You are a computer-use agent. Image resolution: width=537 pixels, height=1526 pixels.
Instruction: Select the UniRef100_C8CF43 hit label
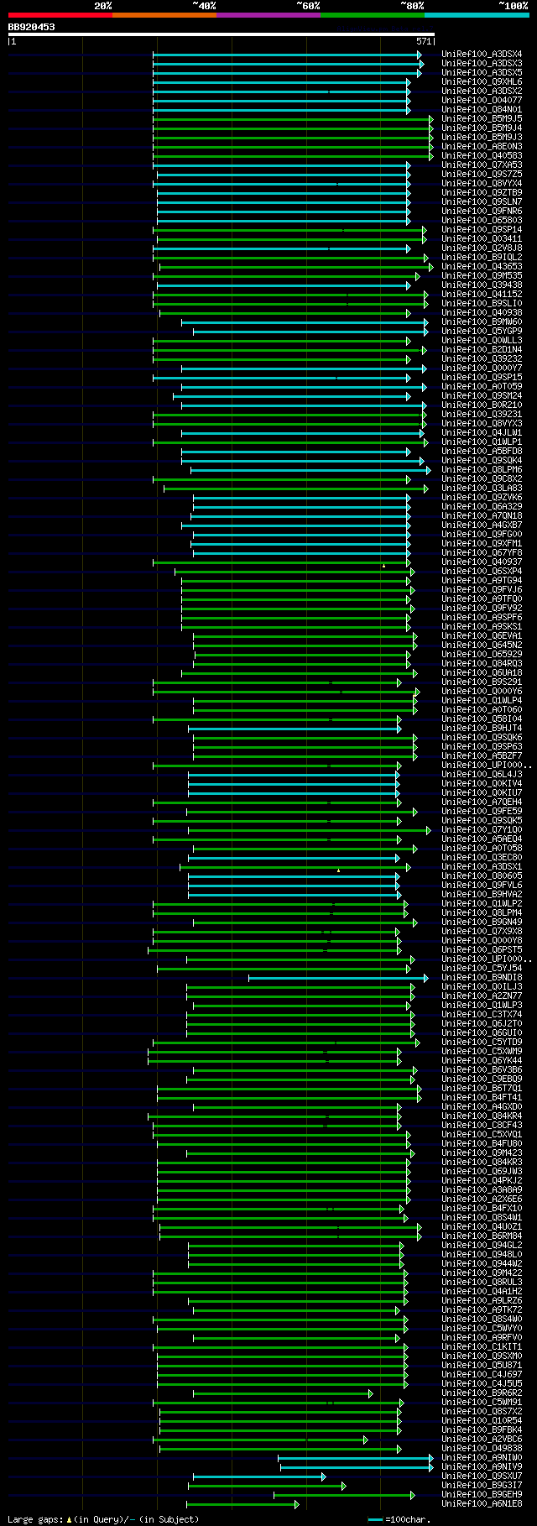click(x=482, y=1126)
